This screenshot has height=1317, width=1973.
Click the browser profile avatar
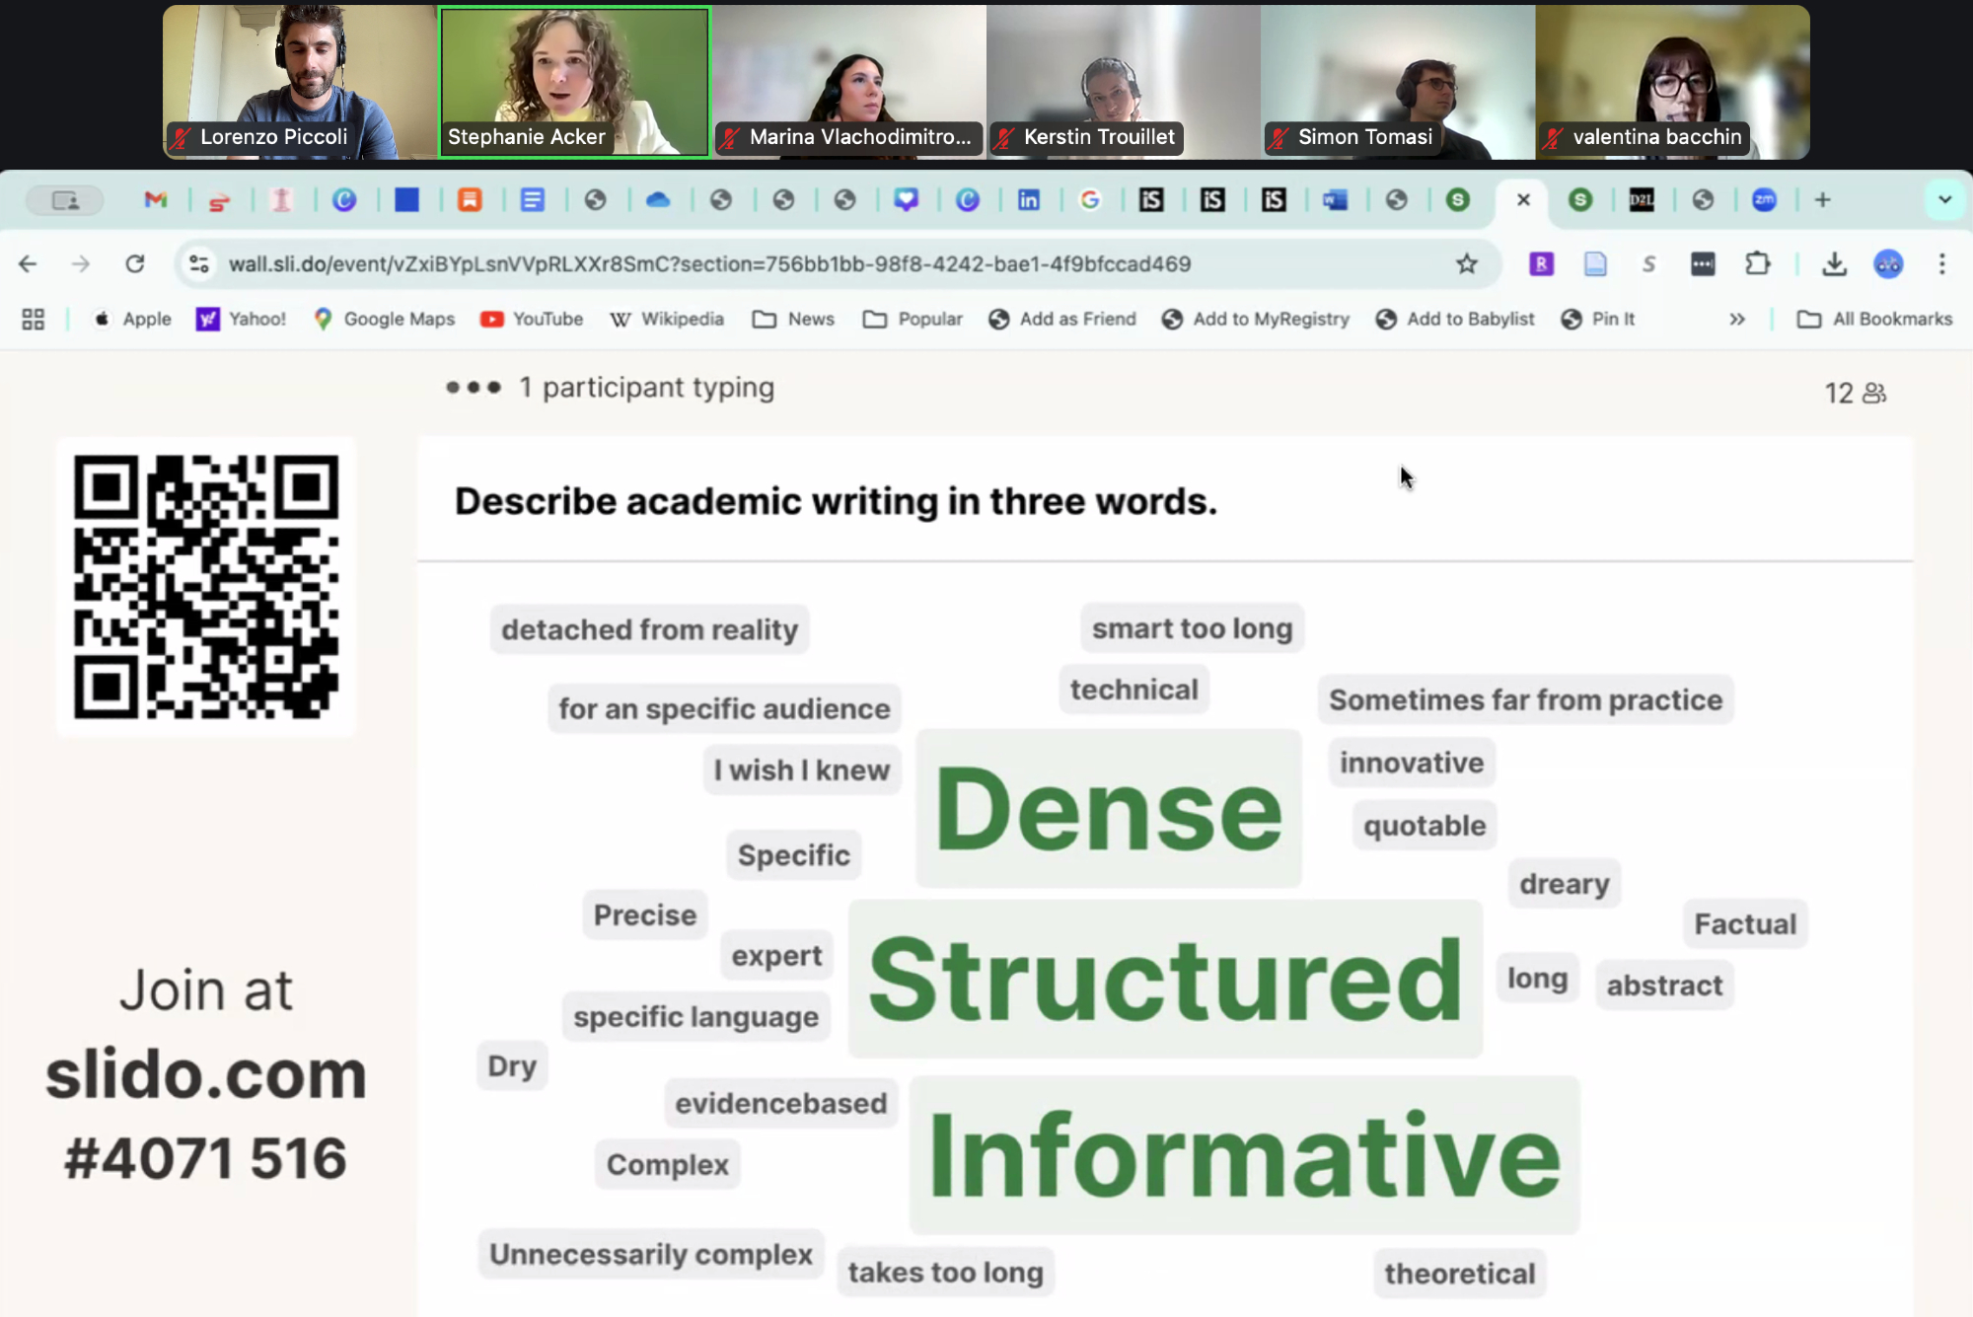pos(1888,263)
